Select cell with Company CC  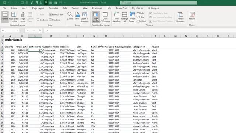click(x=51, y=80)
